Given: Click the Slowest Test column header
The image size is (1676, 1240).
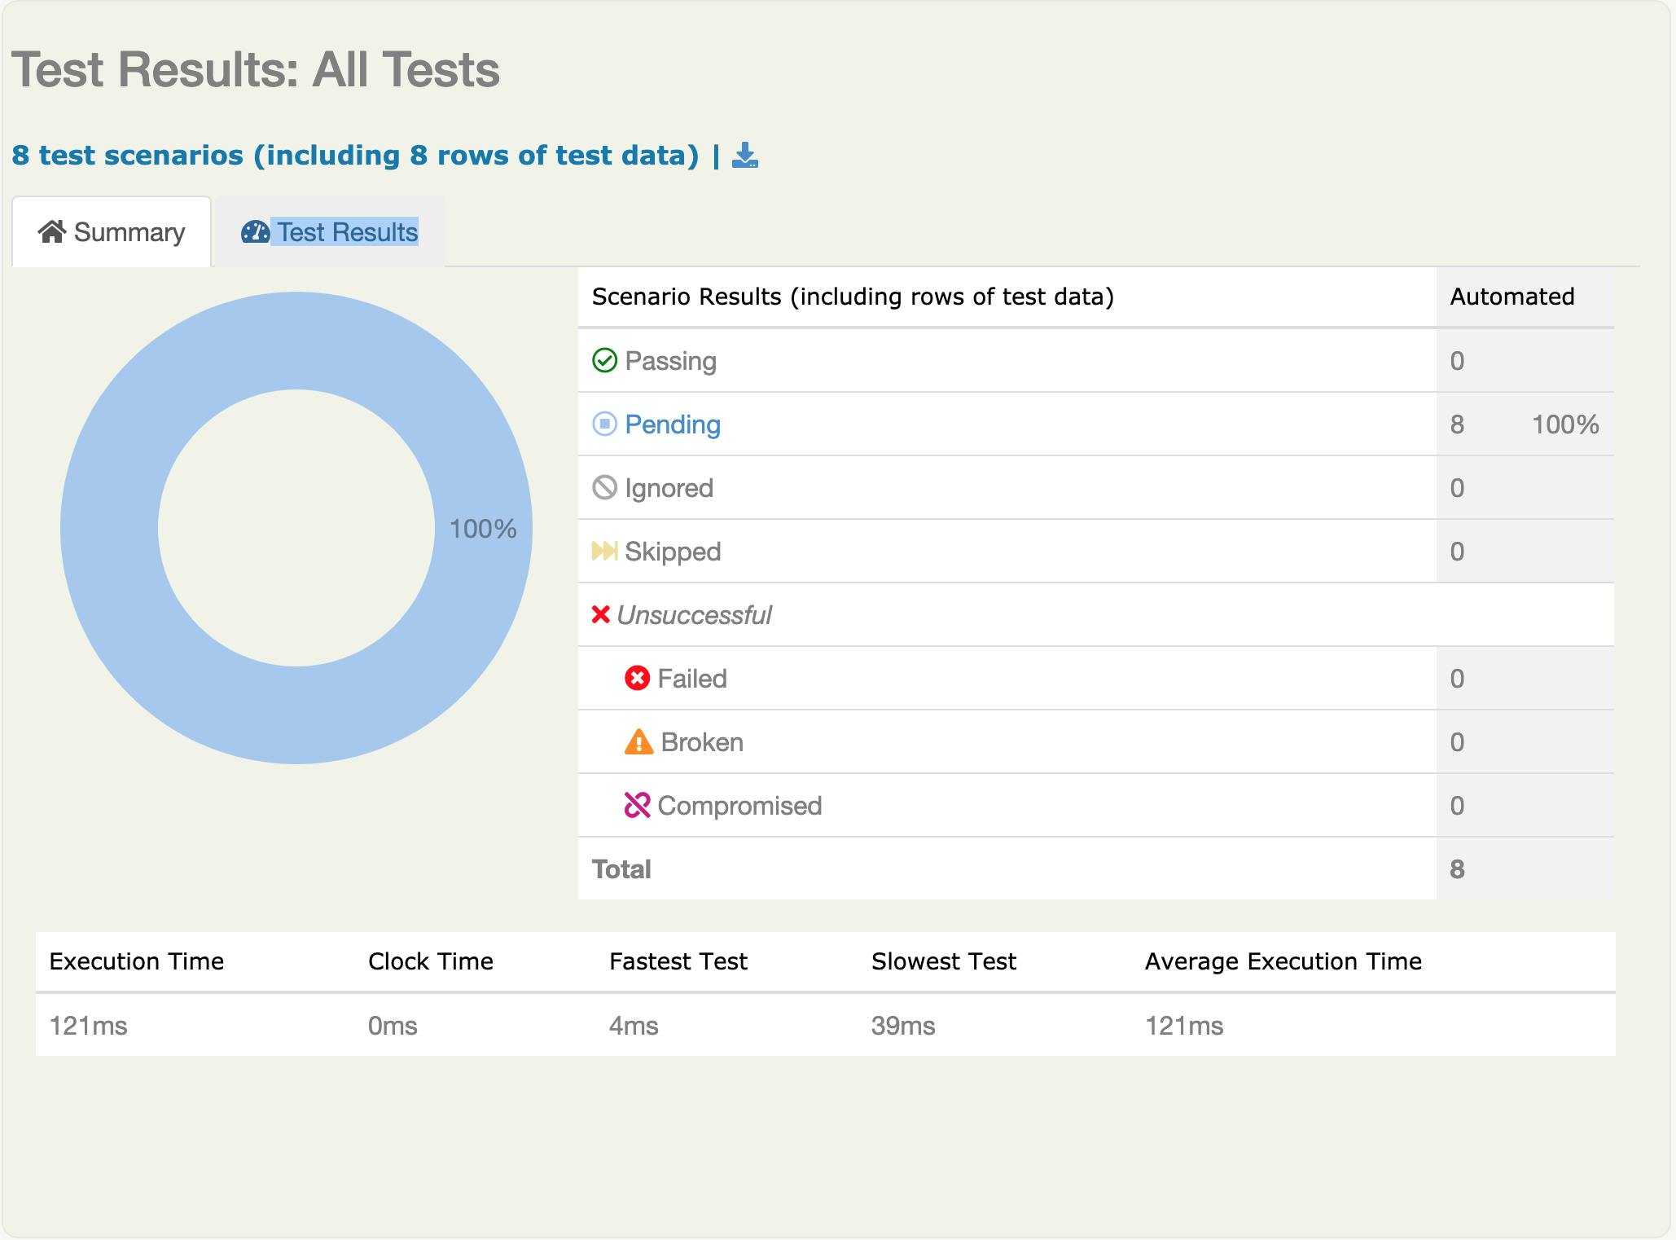Looking at the screenshot, I should coord(943,961).
